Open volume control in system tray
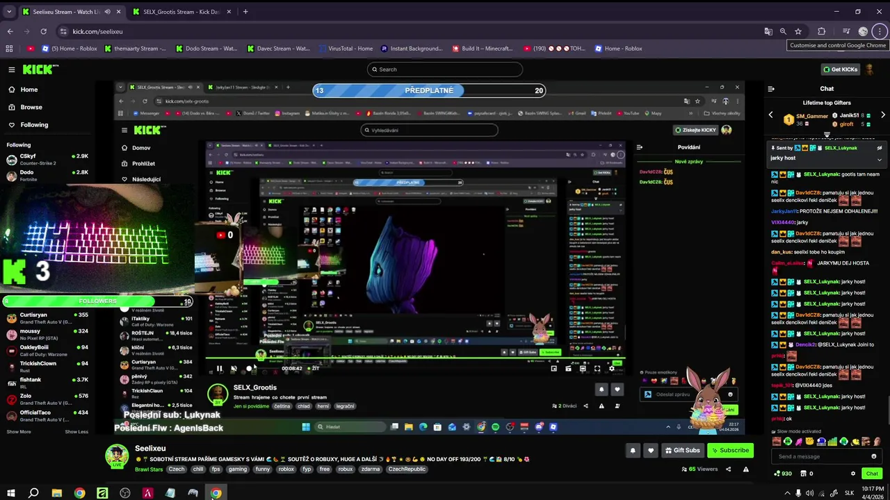The image size is (890, 500). point(809,493)
